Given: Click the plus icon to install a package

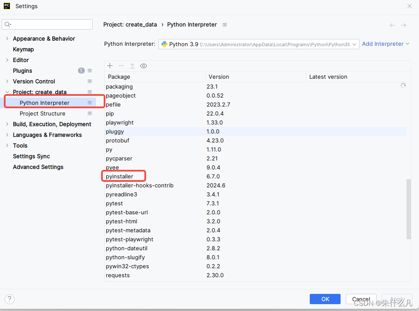Looking at the screenshot, I should coord(110,66).
